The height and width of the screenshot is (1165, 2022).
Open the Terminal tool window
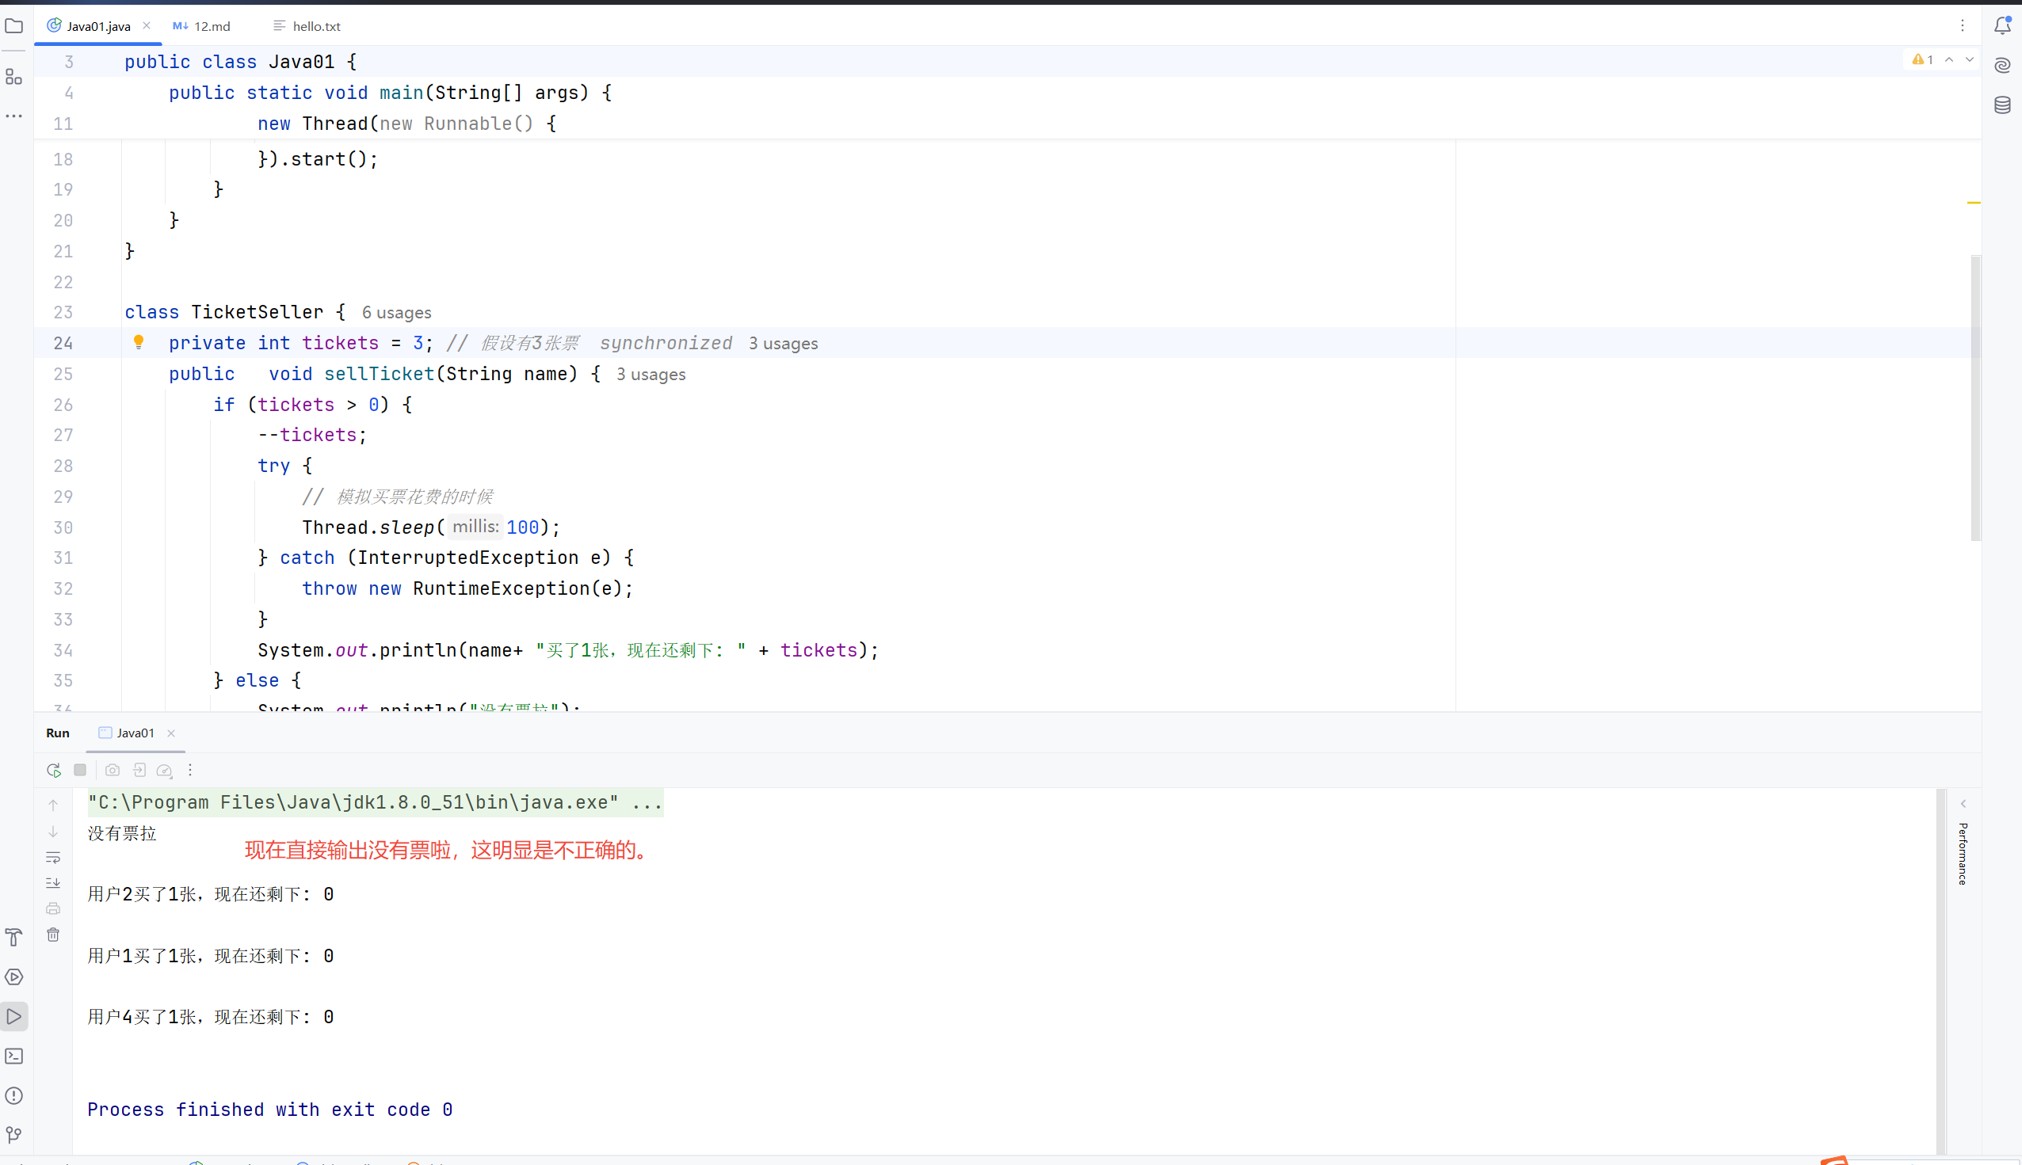13,1056
